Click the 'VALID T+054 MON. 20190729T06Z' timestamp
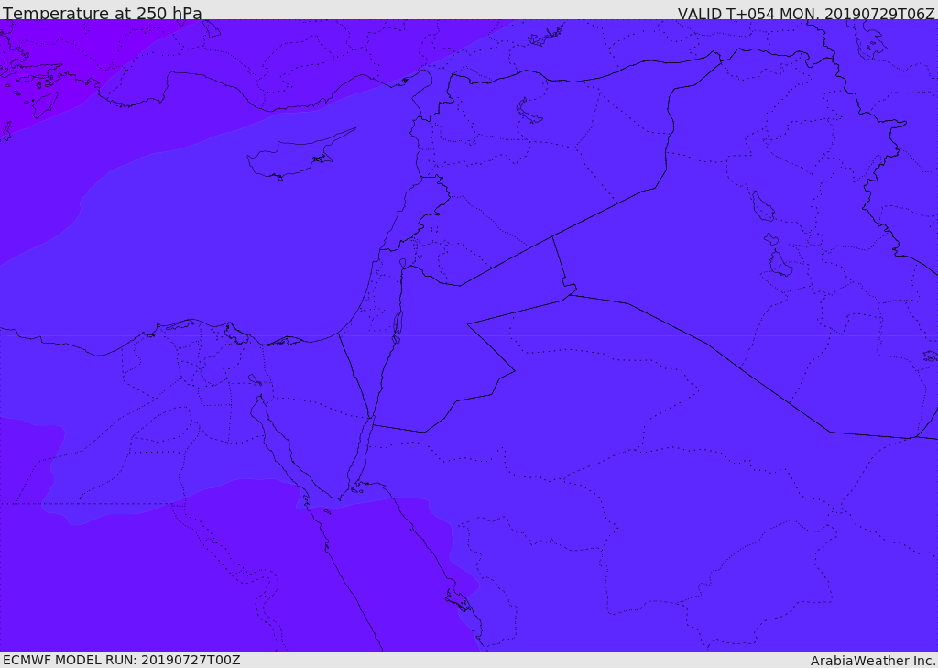The image size is (938, 668). click(806, 13)
